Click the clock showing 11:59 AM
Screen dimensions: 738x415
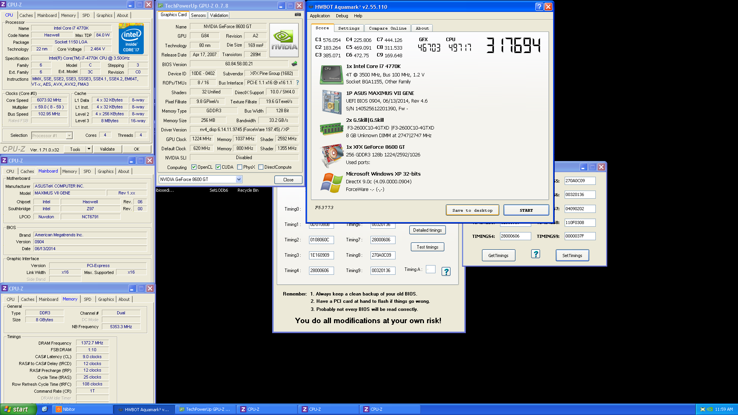pyautogui.click(x=723, y=409)
